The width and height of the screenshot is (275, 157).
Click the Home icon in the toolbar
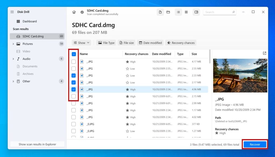[74, 12]
